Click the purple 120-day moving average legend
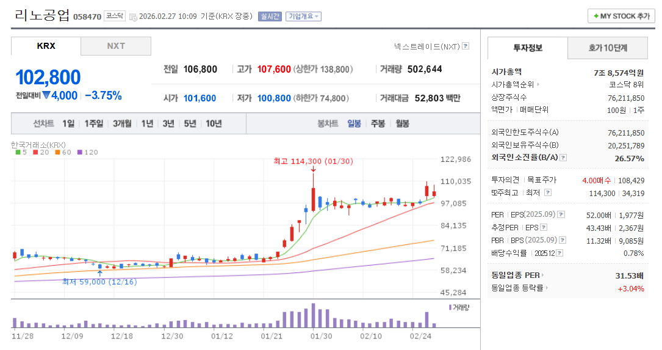Viewport: 662px width, 350px height. tap(87, 152)
